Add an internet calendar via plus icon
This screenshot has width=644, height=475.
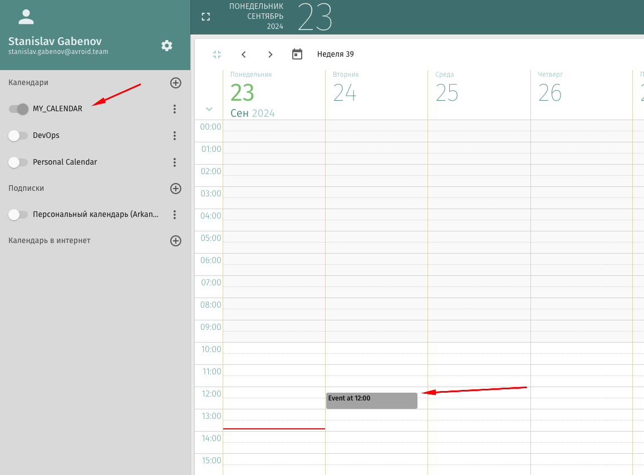pos(175,241)
